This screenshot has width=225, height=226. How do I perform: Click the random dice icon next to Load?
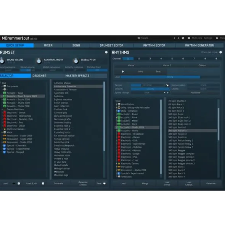coord(19,184)
